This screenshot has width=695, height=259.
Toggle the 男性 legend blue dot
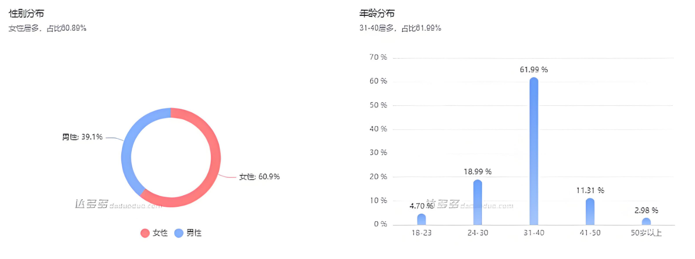(179, 233)
